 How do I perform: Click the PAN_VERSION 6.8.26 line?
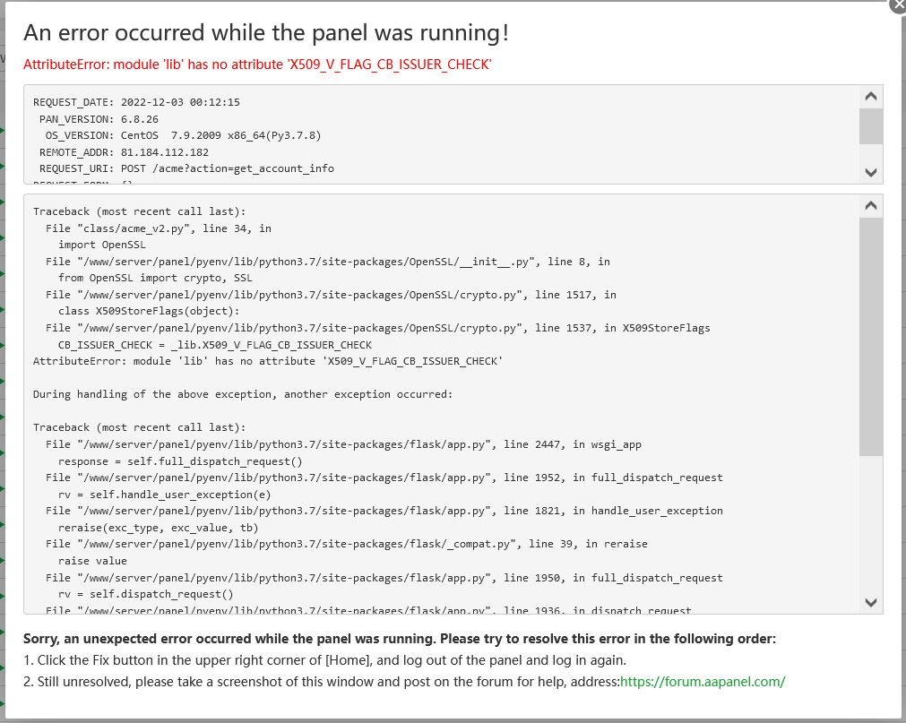(x=99, y=119)
